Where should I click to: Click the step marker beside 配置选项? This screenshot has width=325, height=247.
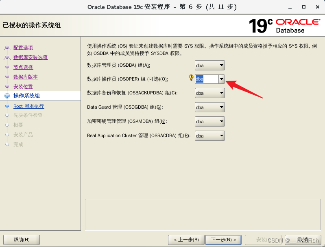click(x=7, y=48)
